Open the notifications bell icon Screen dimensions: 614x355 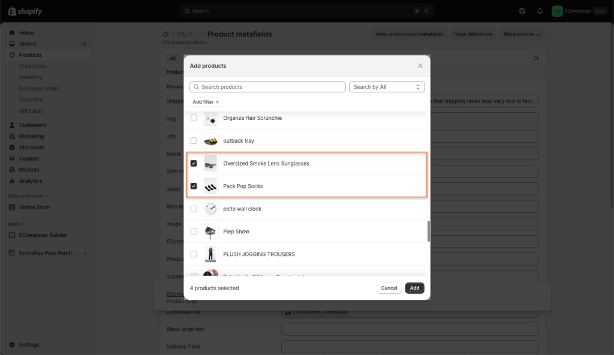(540, 11)
